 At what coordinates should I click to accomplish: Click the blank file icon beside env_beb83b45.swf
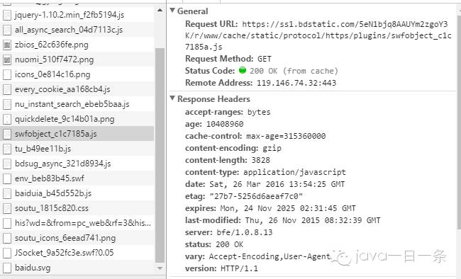click(x=7, y=178)
